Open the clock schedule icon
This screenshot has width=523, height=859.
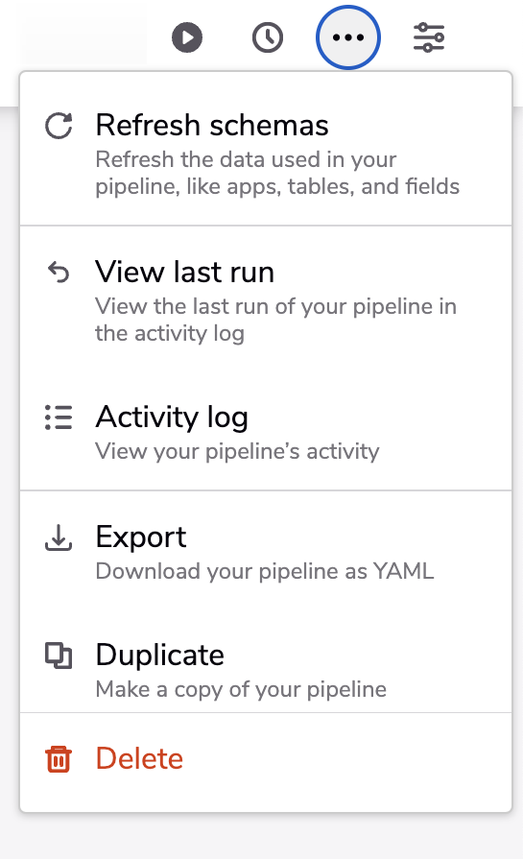coord(267,37)
